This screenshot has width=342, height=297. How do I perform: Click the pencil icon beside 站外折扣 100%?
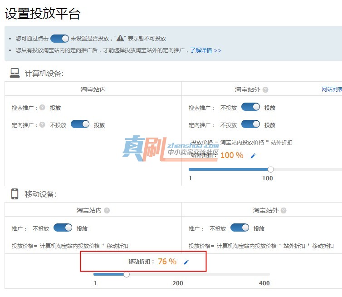253,156
